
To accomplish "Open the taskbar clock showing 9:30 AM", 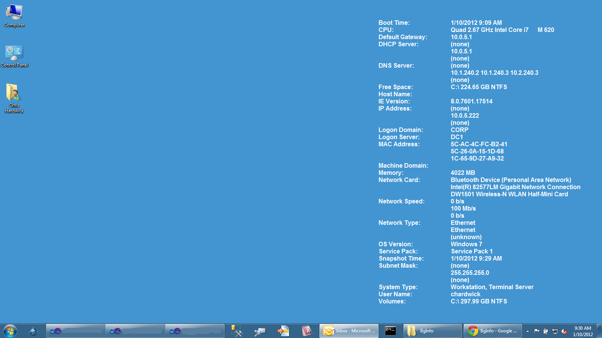I will coord(583,331).
